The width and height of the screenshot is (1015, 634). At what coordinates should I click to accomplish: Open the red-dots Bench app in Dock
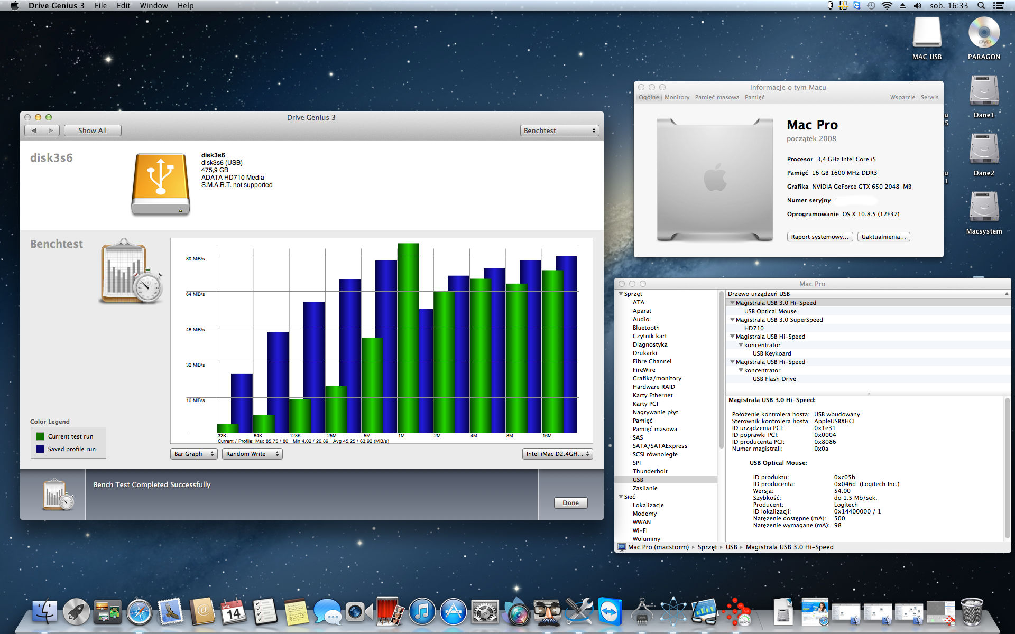pos(737,612)
